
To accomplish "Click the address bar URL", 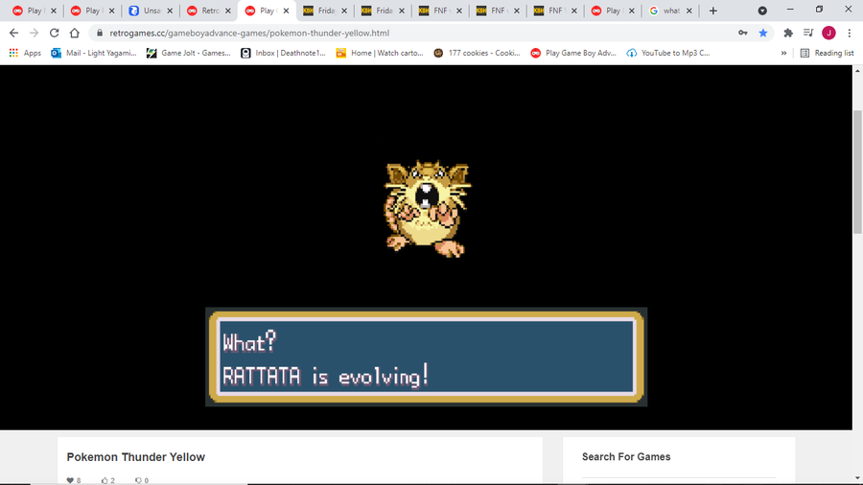I will click(x=249, y=33).
